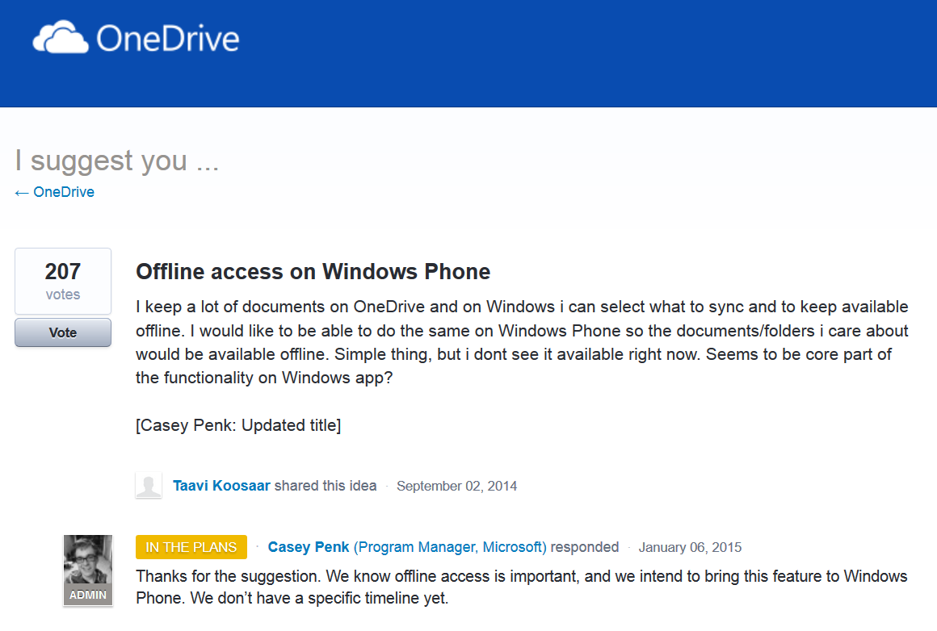Click the 'I suggest you ...' heading

coord(117,161)
